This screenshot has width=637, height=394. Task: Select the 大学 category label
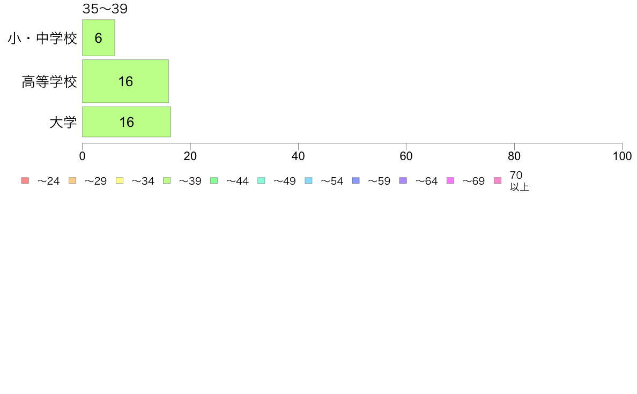point(63,122)
